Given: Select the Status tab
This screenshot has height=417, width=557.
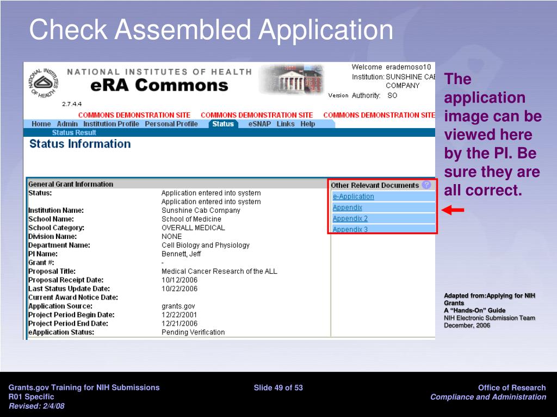Looking at the screenshot, I should [x=223, y=124].
